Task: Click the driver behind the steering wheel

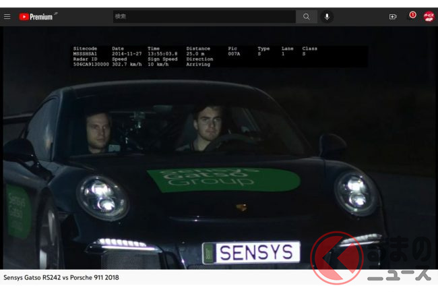Action: pos(207,129)
